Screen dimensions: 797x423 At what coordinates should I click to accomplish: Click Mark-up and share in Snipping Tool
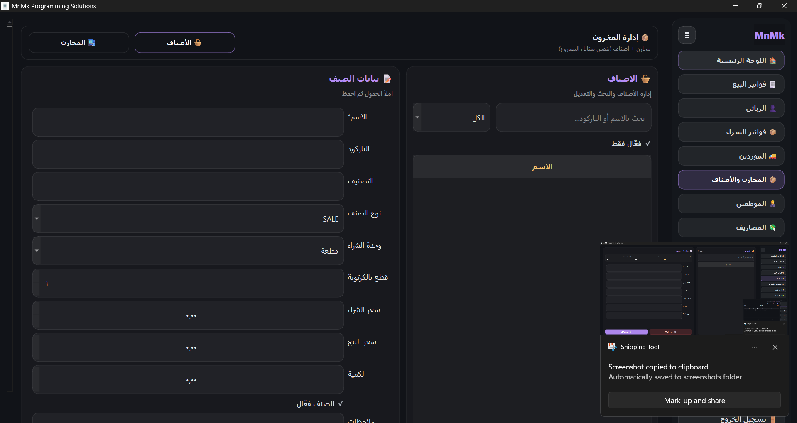(x=694, y=401)
